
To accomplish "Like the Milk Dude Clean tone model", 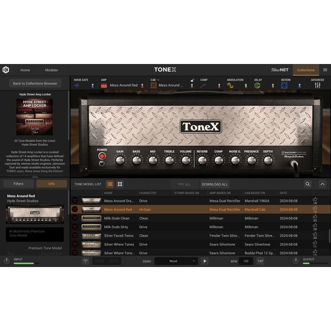I will point(315,217).
